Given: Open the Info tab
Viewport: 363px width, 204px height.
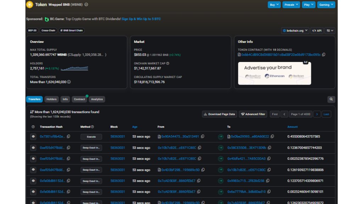Looking at the screenshot, I should click(x=65, y=99).
